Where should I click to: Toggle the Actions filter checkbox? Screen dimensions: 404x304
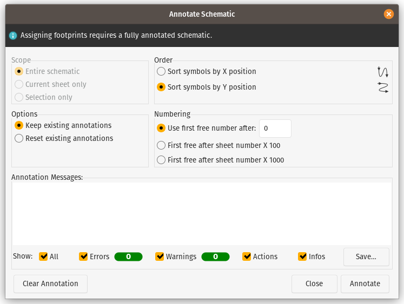(247, 256)
